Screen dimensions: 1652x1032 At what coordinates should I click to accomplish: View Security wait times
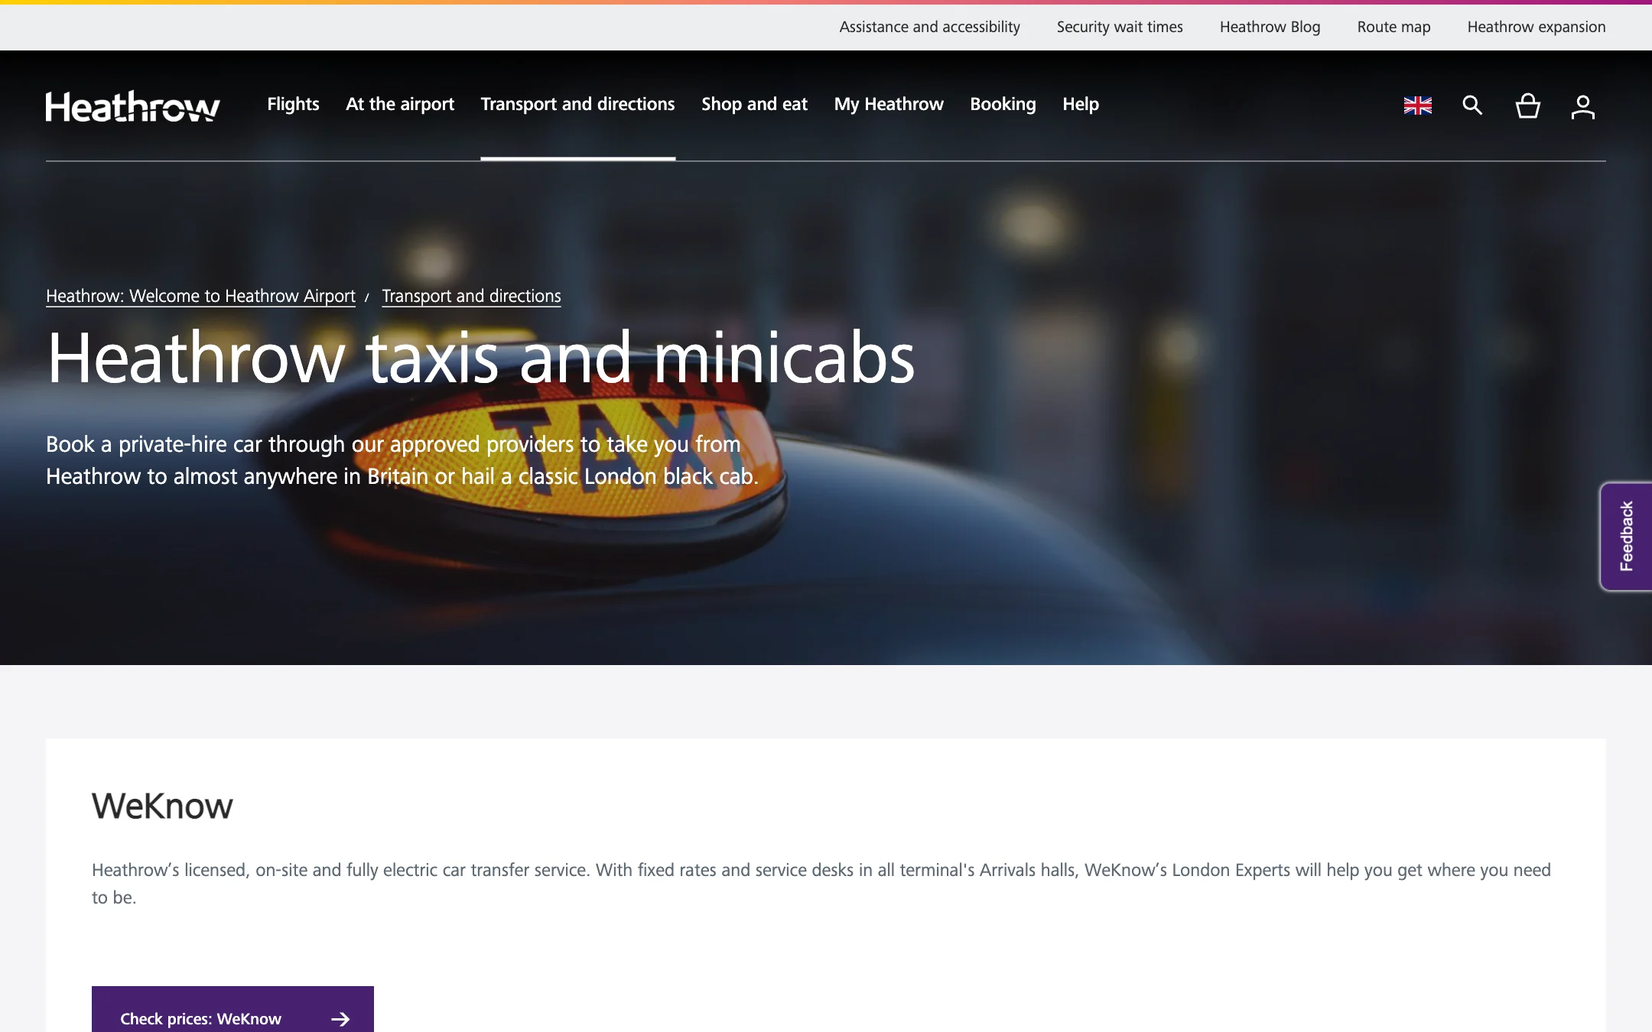point(1120,27)
